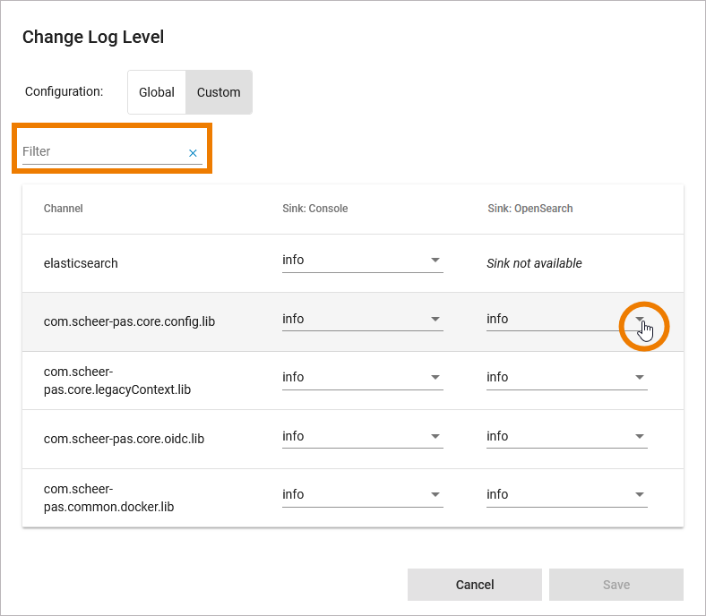The width and height of the screenshot is (706, 616).
Task: Click the Save button
Action: [x=616, y=585]
